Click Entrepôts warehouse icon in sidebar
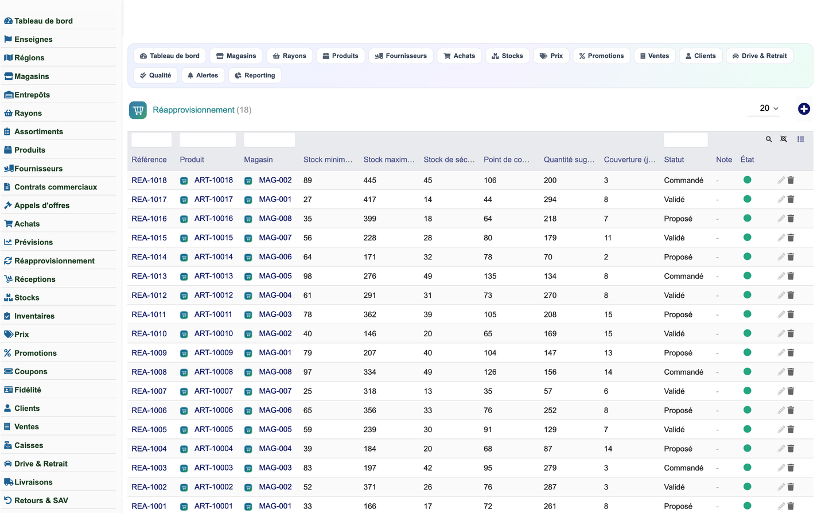The image size is (829, 513). click(9, 95)
